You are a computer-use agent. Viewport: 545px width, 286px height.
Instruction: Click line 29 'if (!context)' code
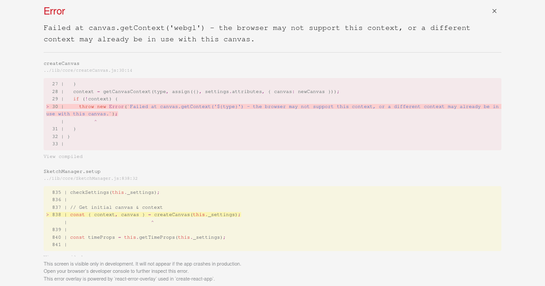click(95, 99)
